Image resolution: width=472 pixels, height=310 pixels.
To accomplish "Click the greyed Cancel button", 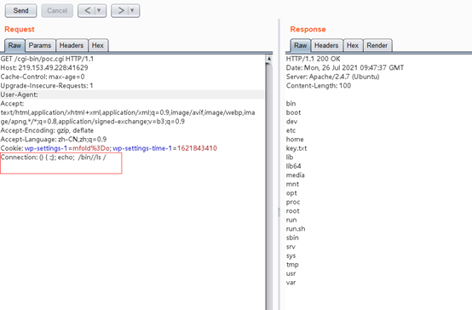I will point(57,11).
